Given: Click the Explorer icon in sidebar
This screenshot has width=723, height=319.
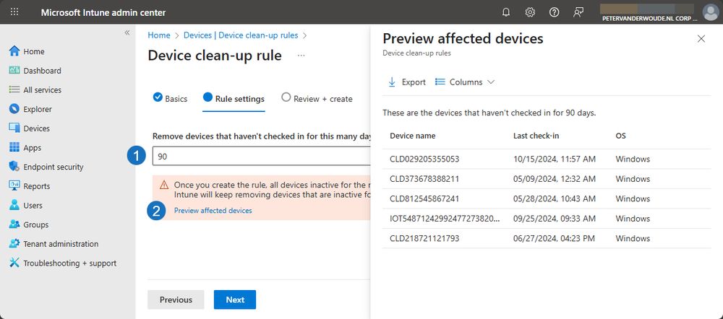Looking at the screenshot, I should [x=14, y=109].
